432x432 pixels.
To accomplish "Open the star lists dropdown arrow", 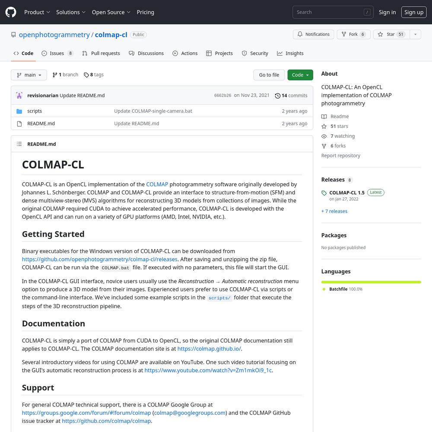I will (415, 35).
